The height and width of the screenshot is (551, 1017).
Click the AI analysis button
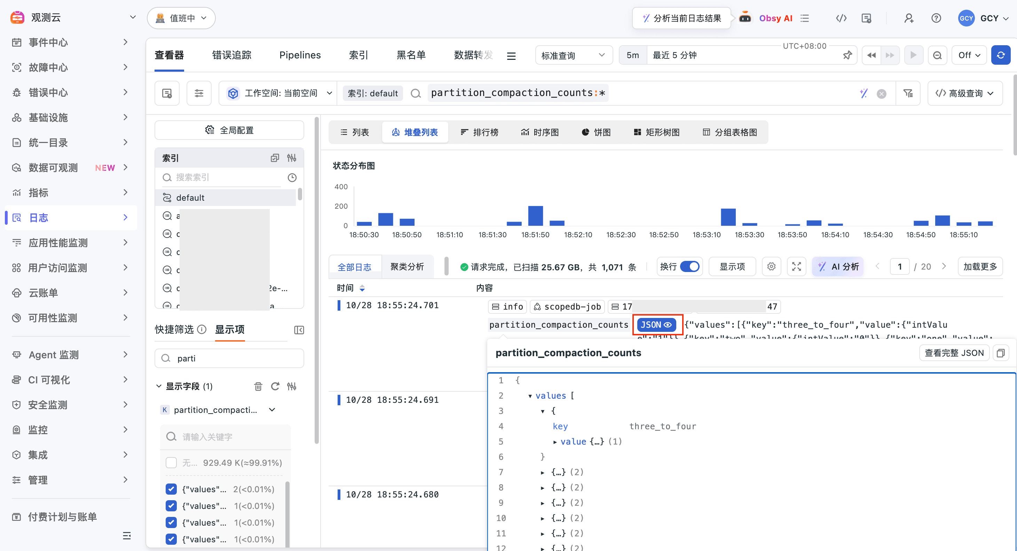coord(838,266)
